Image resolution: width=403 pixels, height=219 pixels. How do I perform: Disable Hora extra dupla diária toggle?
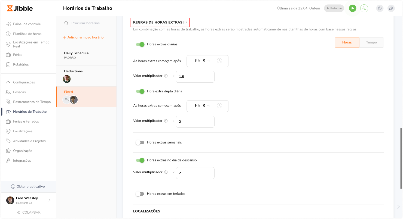click(x=140, y=91)
